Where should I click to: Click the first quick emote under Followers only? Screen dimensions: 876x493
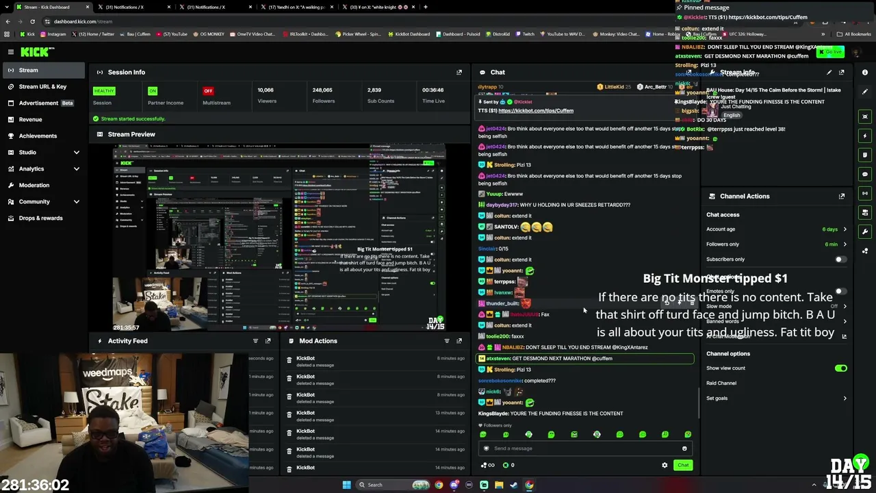483,435
